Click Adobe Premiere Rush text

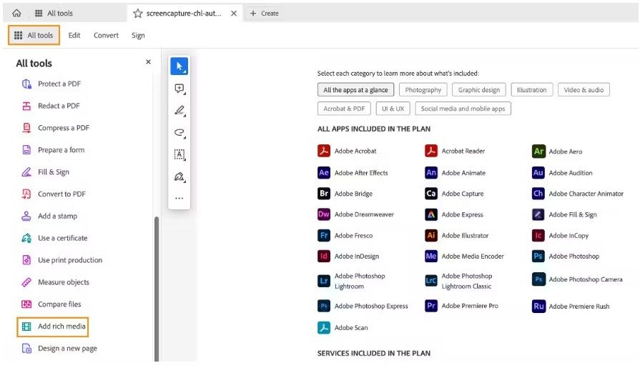579,307
